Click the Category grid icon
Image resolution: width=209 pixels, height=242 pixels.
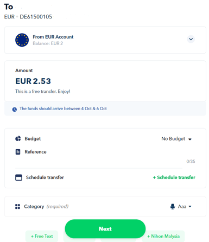(x=18, y=207)
